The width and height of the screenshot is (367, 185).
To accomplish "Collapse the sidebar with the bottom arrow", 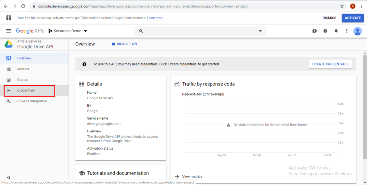I will coord(9,178).
